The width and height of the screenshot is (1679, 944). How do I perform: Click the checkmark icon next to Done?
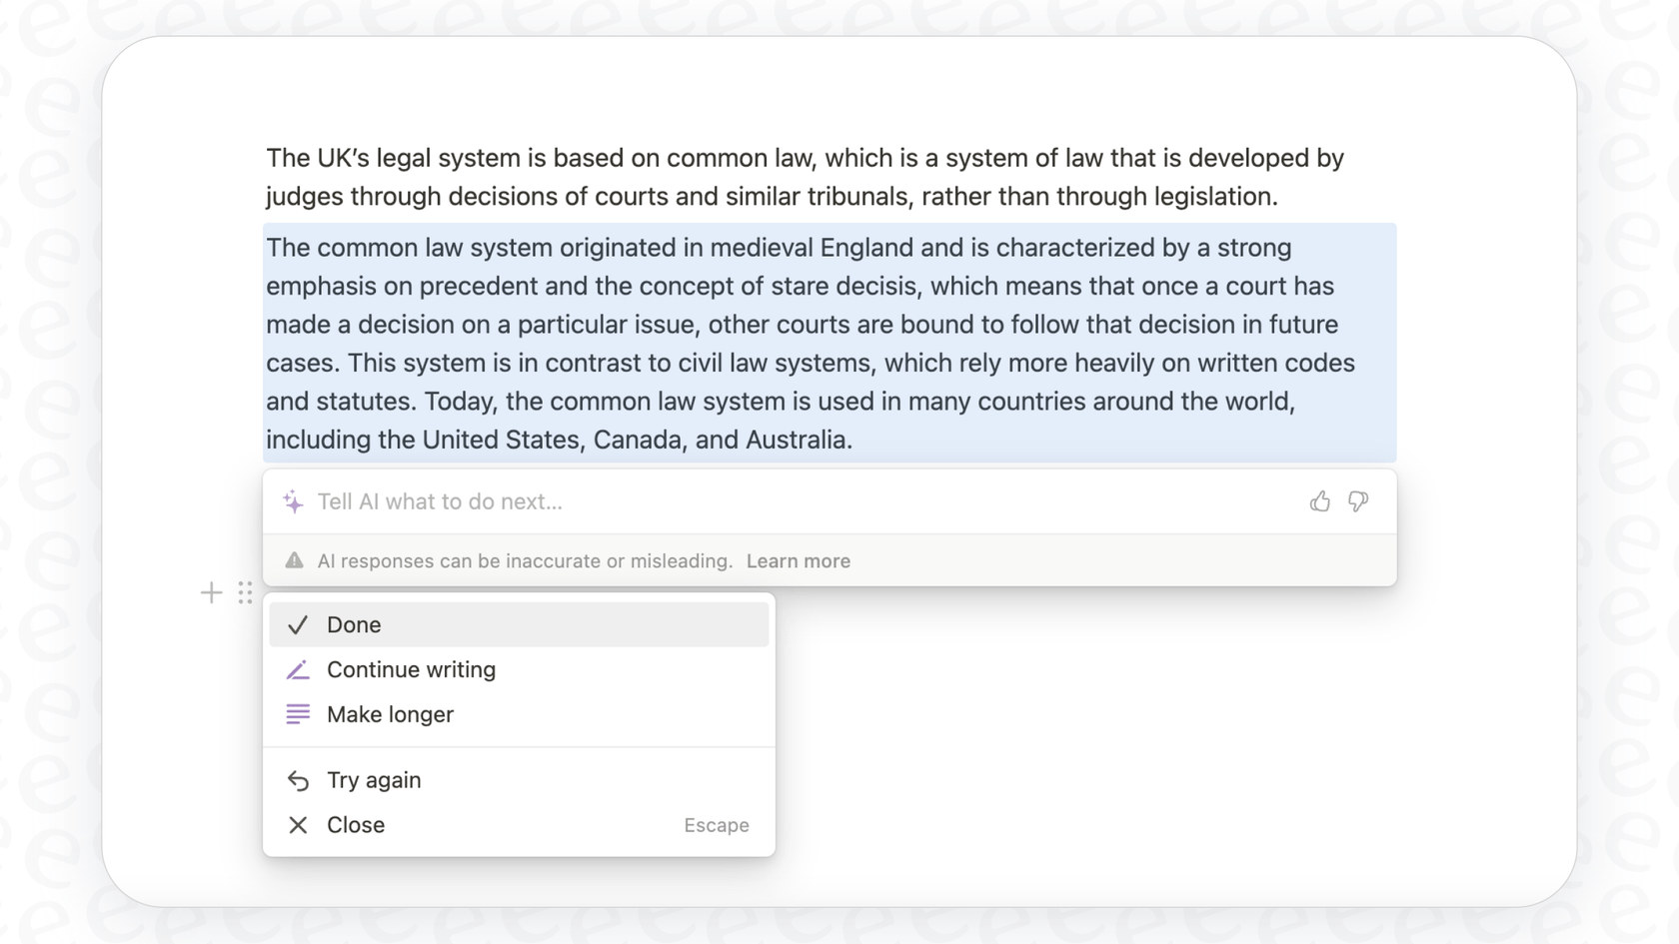[297, 624]
